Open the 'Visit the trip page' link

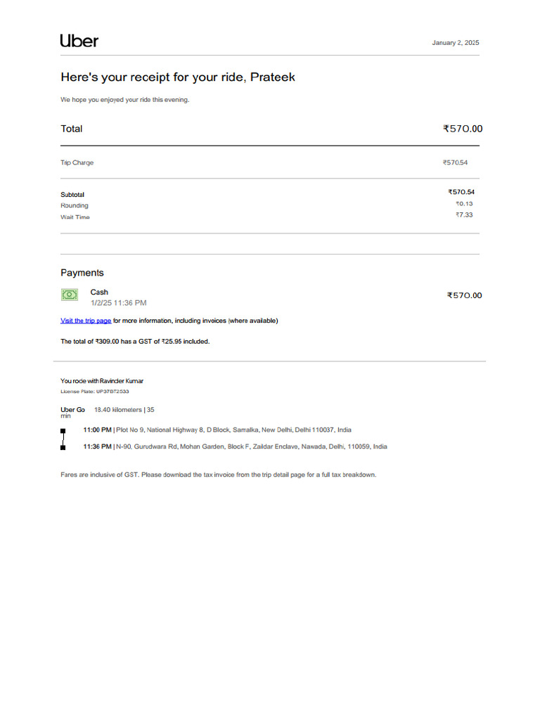tap(86, 321)
